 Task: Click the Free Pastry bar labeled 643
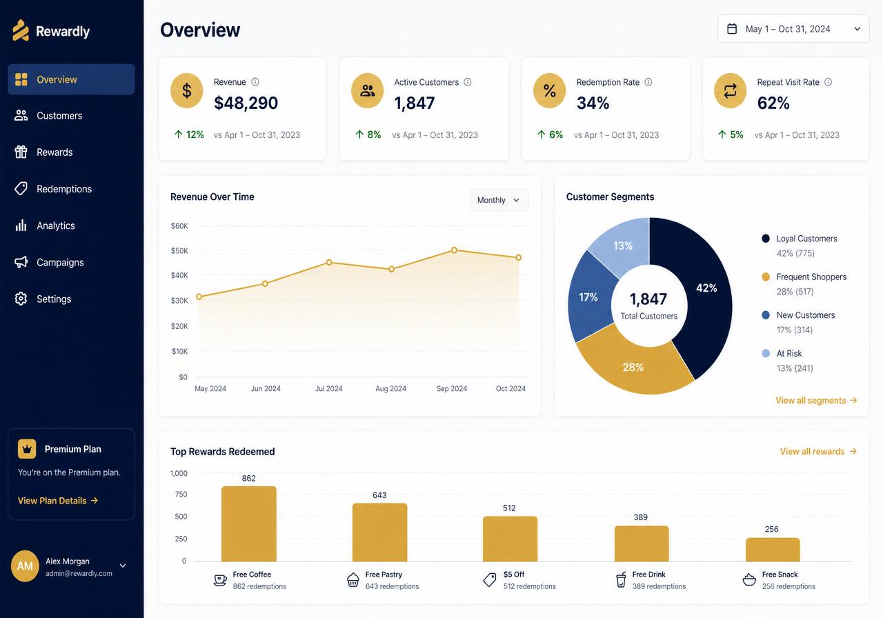[379, 532]
